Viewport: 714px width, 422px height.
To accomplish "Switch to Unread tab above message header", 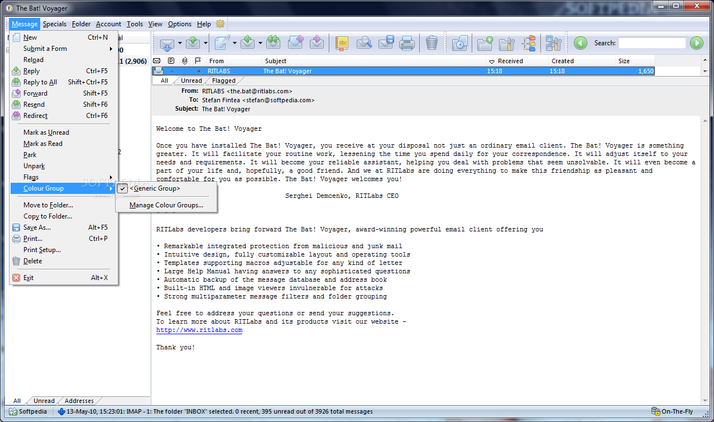I will pyautogui.click(x=191, y=80).
